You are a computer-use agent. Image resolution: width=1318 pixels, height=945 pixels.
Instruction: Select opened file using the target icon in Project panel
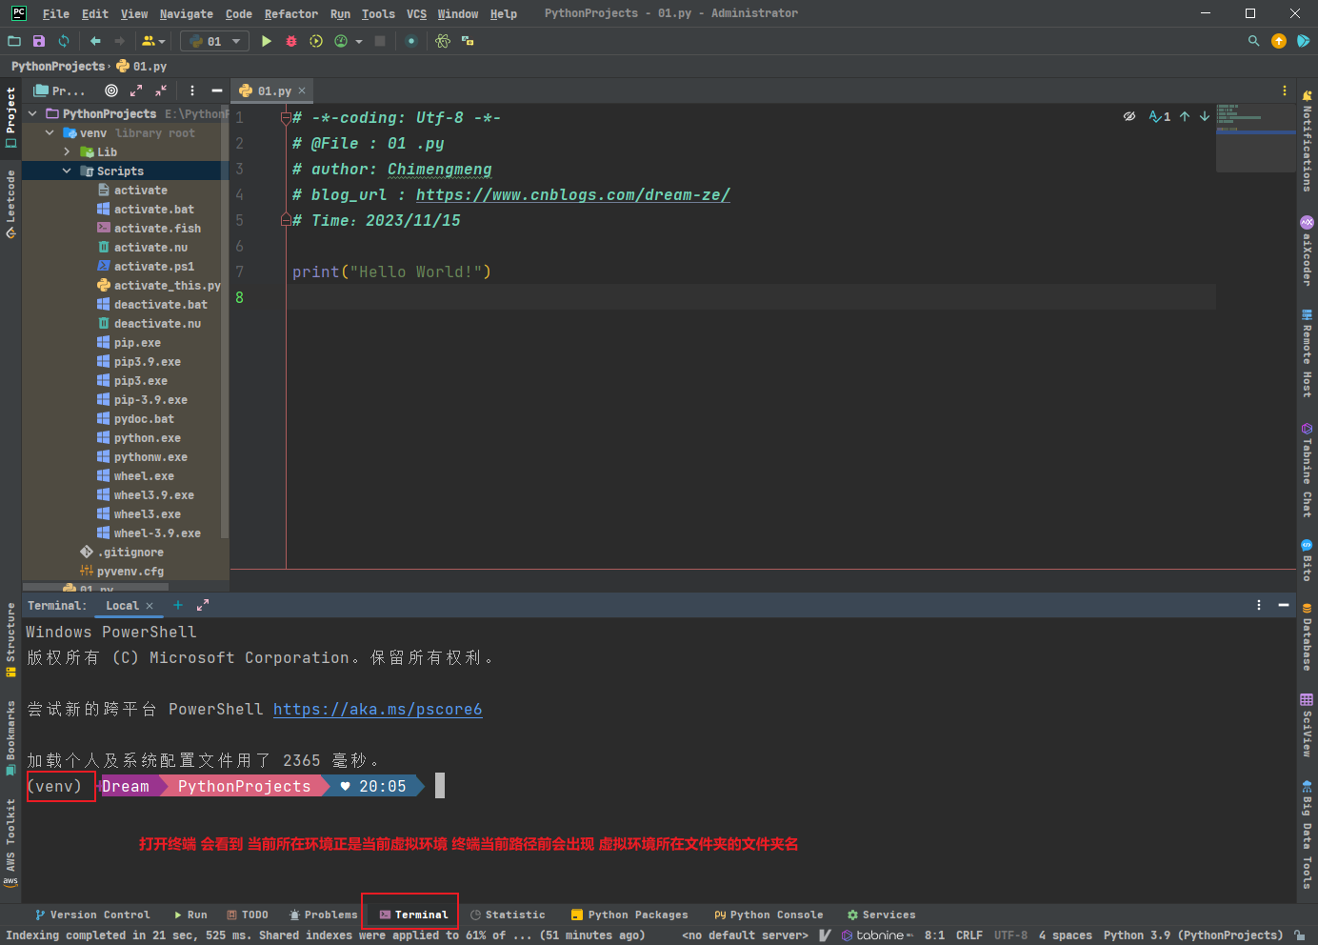coord(111,90)
